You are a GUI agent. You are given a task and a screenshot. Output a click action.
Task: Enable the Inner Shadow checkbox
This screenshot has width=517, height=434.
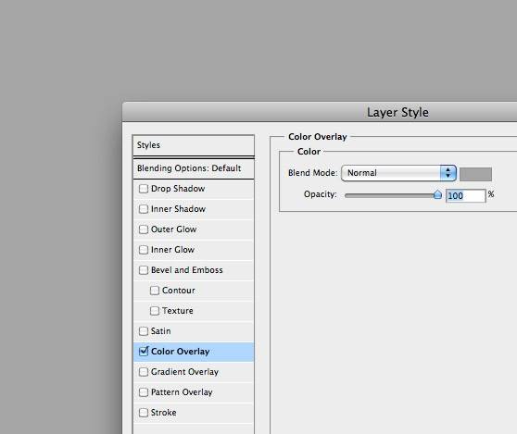click(144, 209)
